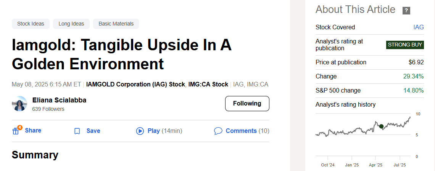Click the 639 Followers count
Screen dimensions: 435x171
tap(48, 109)
